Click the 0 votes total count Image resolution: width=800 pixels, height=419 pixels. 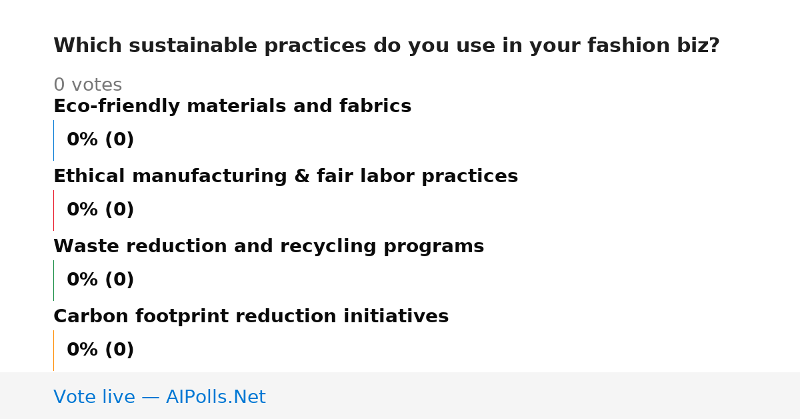(88, 85)
